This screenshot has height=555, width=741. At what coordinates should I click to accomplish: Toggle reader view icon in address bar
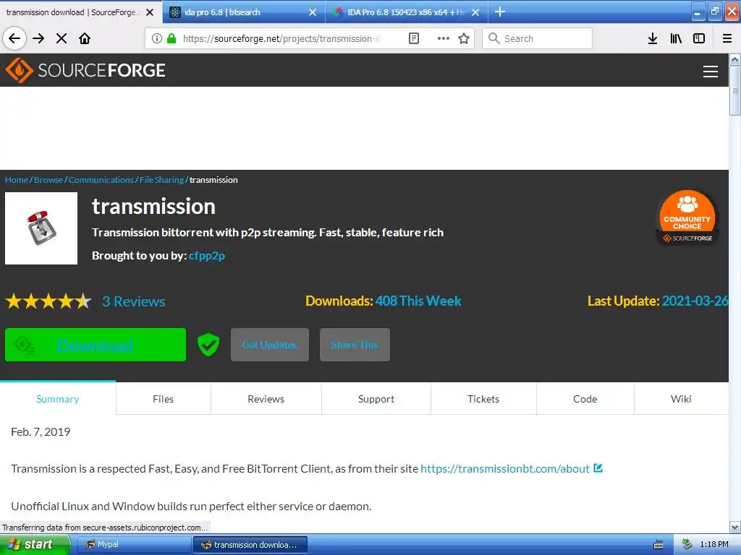(413, 38)
